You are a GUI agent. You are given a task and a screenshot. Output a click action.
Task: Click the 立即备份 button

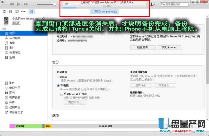pyautogui.click(x=141, y=85)
